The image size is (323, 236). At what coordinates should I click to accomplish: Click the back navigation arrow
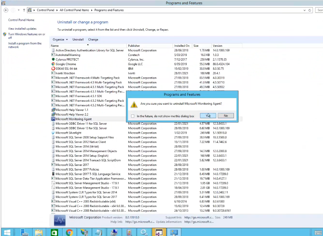pos(6,10)
